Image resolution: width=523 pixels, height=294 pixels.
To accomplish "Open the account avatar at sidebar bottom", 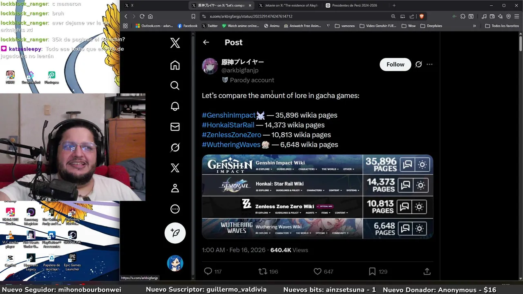I will (175, 263).
